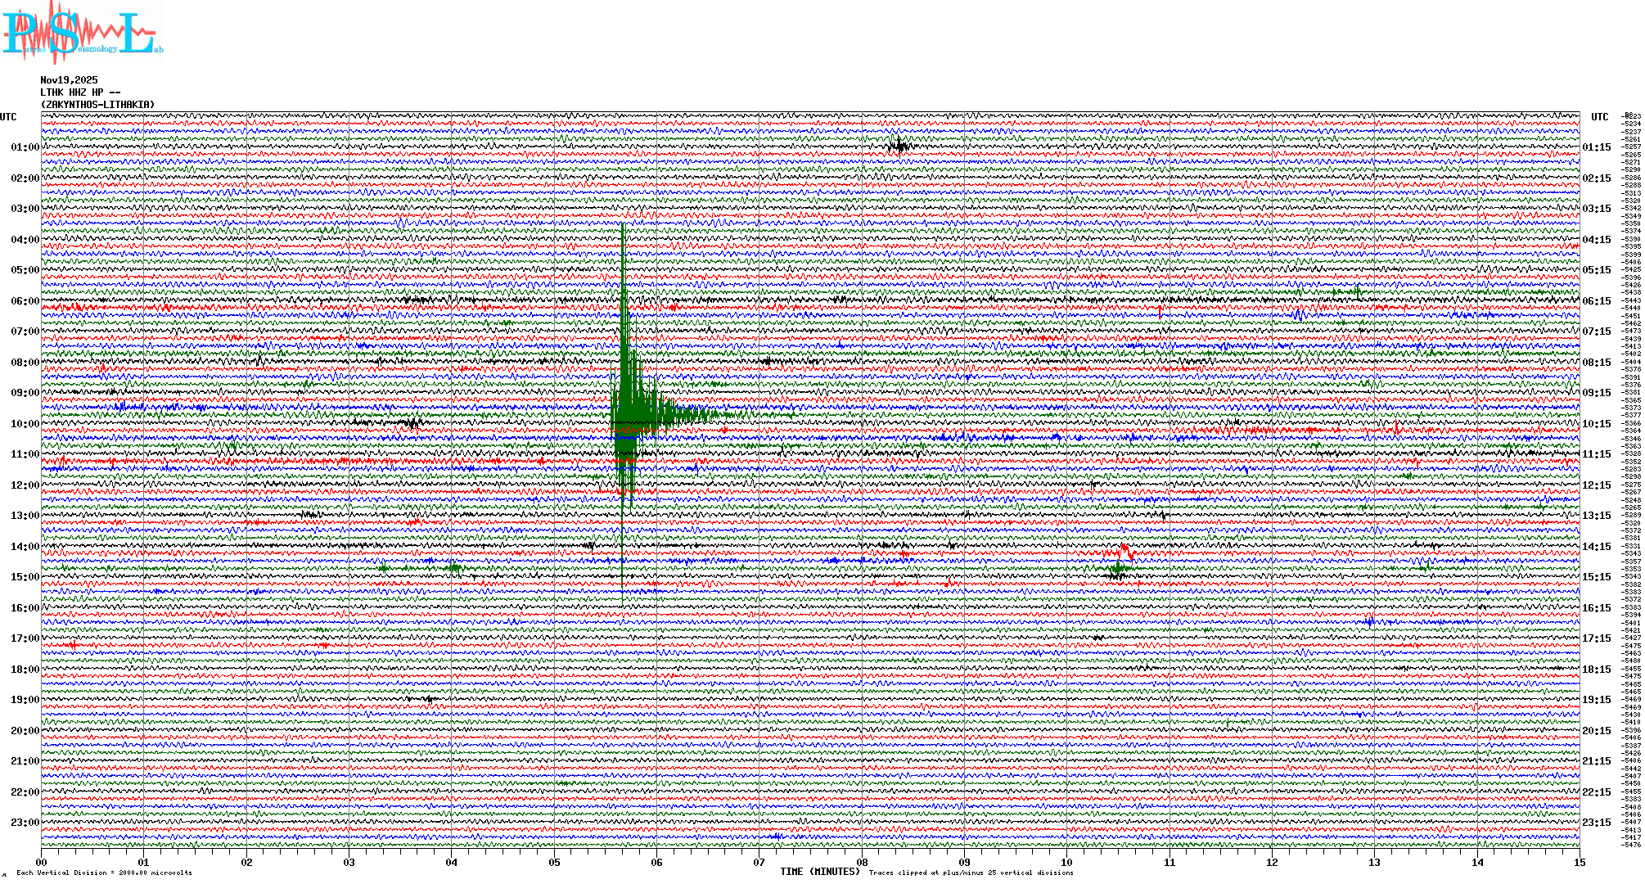1645x884 pixels.
Task: Click the 23:00 hour label on left
Action: pos(25,823)
